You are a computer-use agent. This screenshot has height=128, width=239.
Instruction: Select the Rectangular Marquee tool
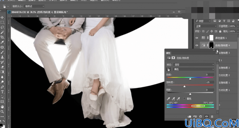pyautogui.click(x=2, y=22)
